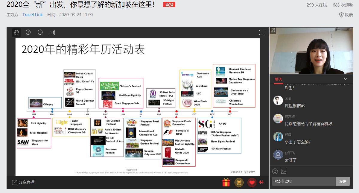Click the Gamescom Asia label
This screenshot has width=359, height=193.
[x=203, y=75]
